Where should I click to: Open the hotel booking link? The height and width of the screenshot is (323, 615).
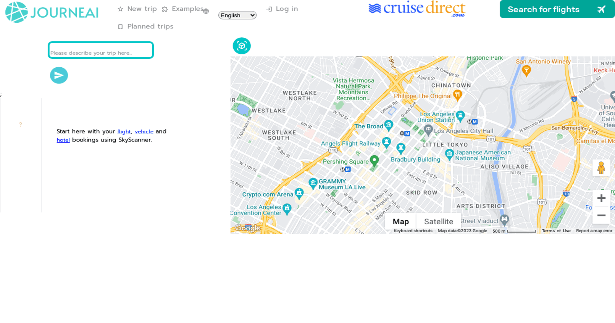[63, 140]
